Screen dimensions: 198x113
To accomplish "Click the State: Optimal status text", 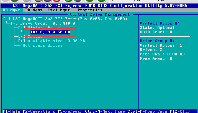I will pos(157,28).
